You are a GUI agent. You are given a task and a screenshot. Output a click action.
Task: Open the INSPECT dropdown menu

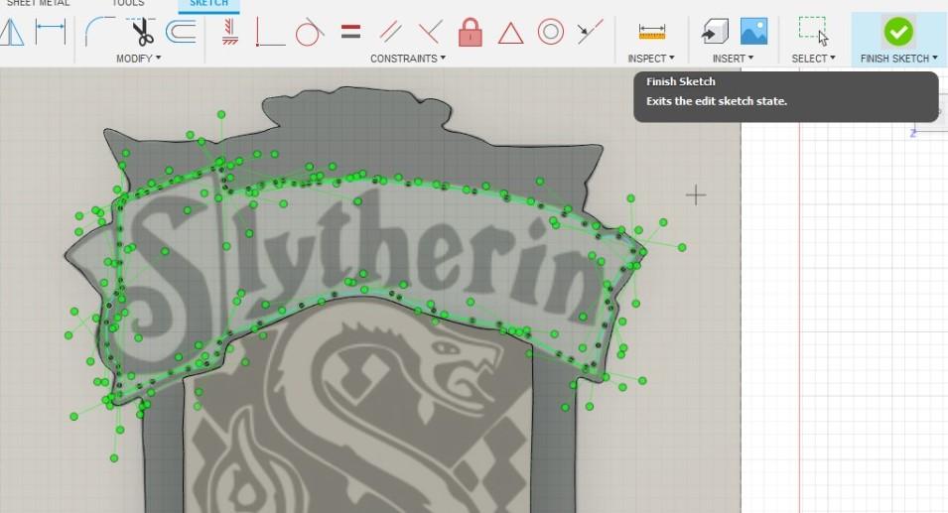(651, 59)
